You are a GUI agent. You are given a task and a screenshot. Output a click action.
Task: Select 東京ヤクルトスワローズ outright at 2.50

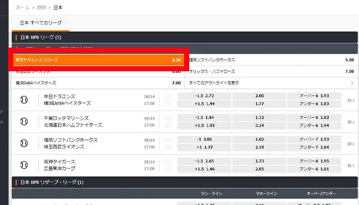[98, 60]
